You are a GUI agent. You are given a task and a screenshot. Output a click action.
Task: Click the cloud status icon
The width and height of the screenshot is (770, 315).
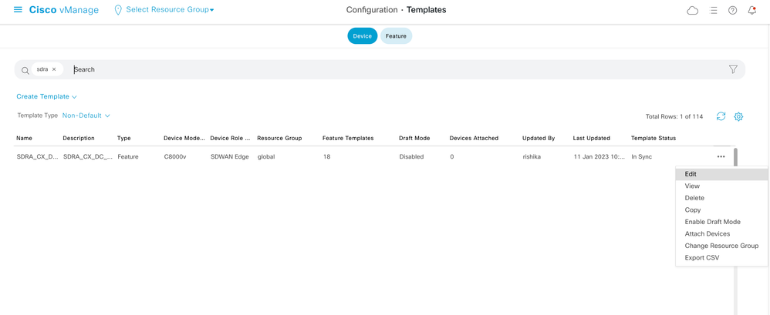pyautogui.click(x=692, y=10)
